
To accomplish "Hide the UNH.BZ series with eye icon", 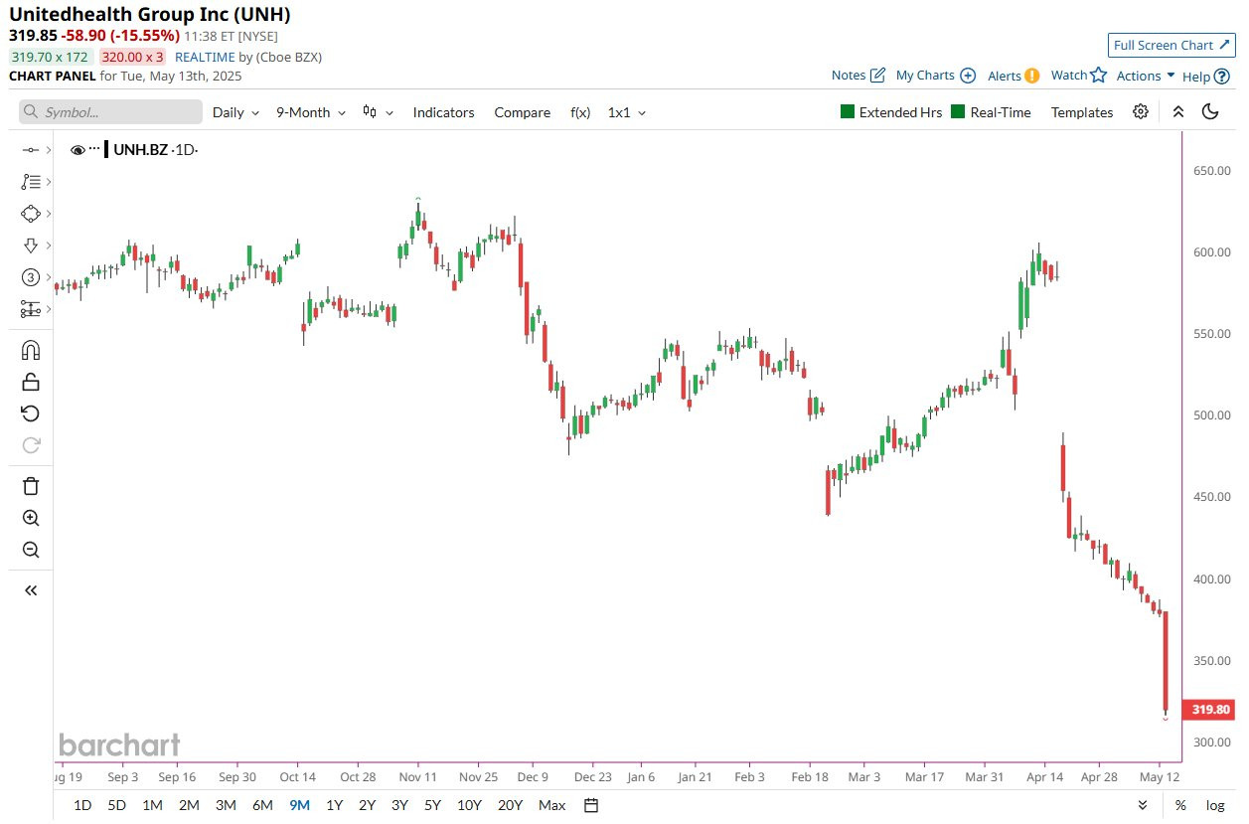I will [x=78, y=150].
